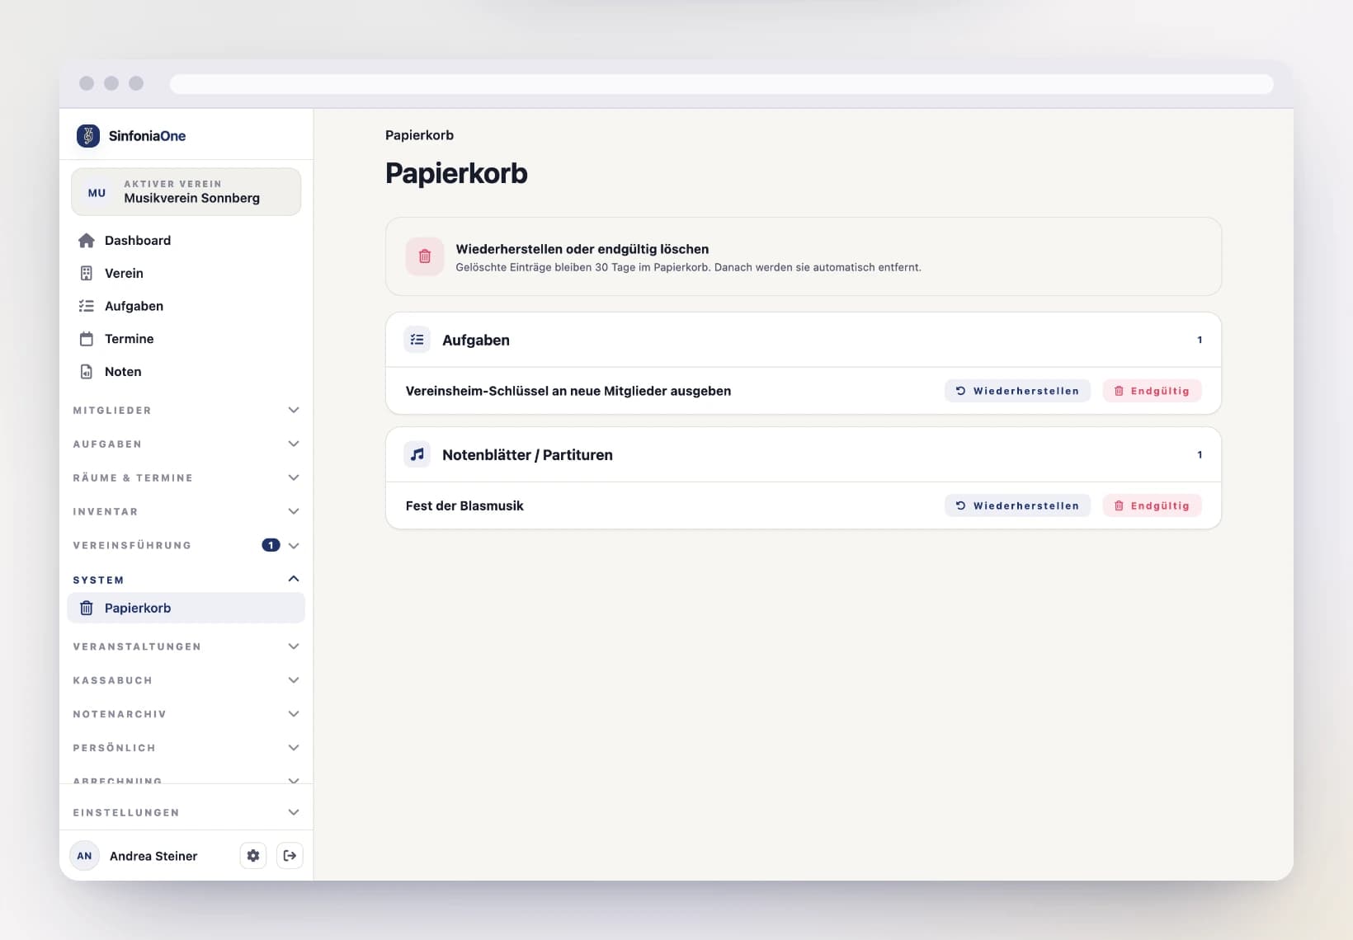Restore the Vereinsheim-Schlüssel task
Image resolution: width=1353 pixels, height=940 pixels.
click(x=1017, y=391)
